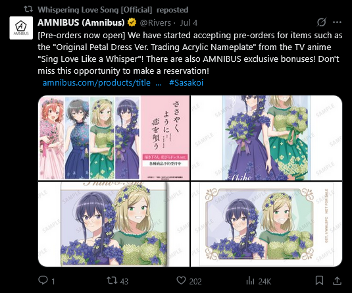The image size is (352, 293).
Task: Open the @Rivers handle
Action: click(x=155, y=22)
